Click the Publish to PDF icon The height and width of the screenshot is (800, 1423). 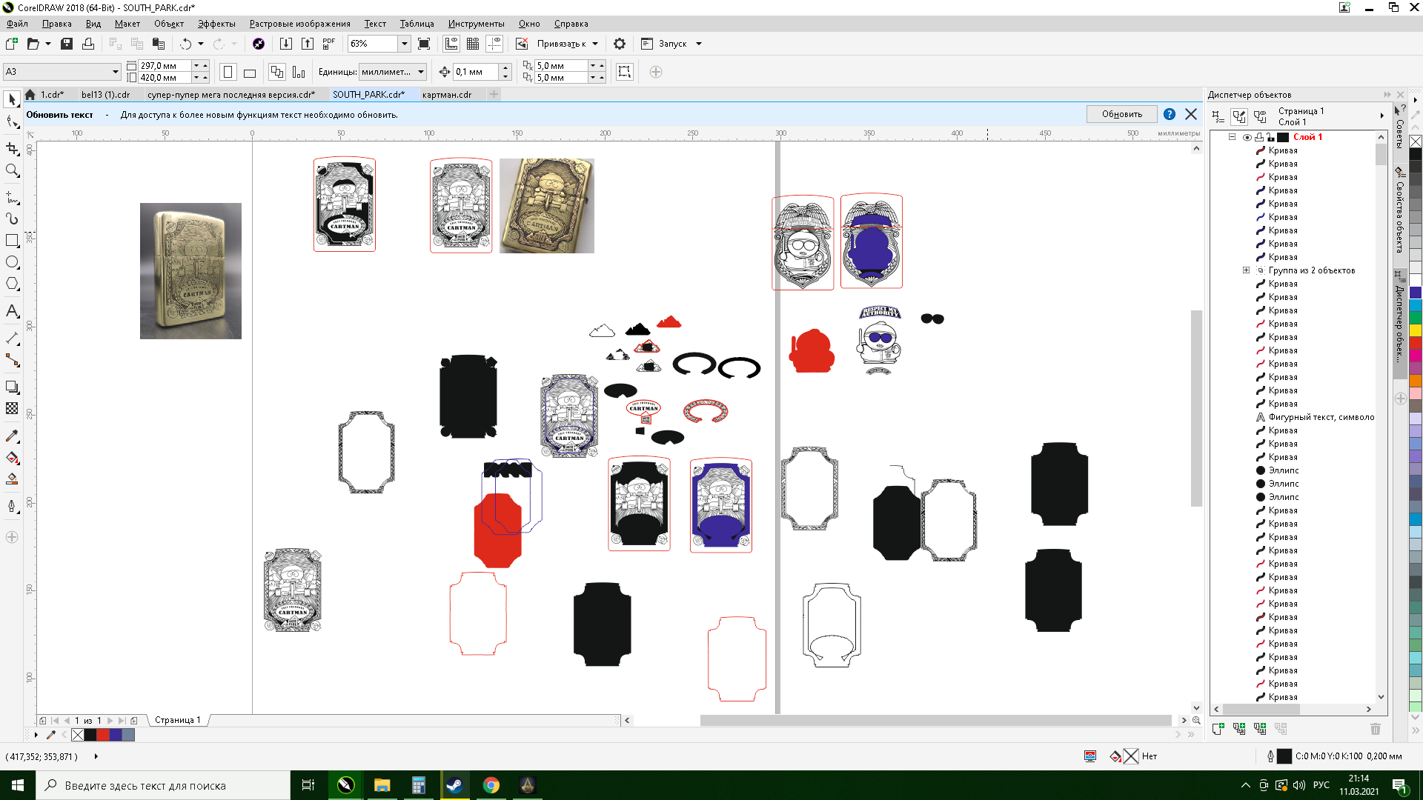pos(329,44)
